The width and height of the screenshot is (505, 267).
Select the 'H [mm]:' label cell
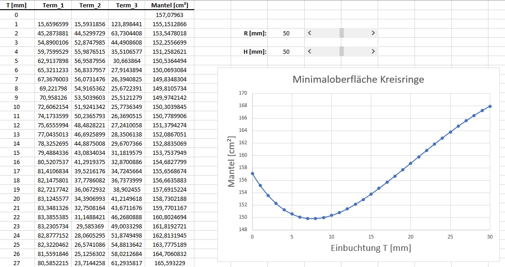[x=249, y=51]
